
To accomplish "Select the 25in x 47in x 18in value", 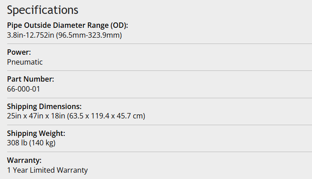I will click(x=36, y=116).
